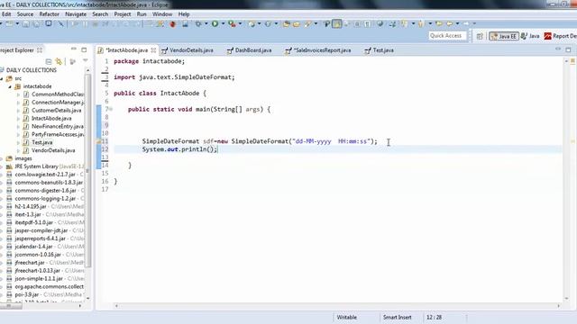Click the Run Last Tool icon with red toolbox
The height and width of the screenshot is (324, 577).
tap(232, 24)
